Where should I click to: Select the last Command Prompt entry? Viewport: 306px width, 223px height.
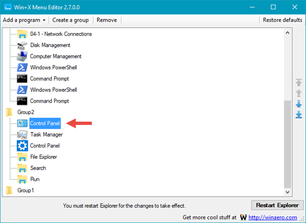[x=49, y=101]
